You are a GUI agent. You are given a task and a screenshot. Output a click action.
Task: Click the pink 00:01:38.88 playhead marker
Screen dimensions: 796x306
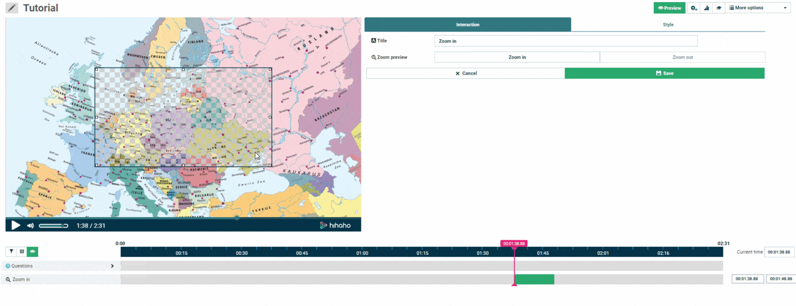[x=514, y=244]
